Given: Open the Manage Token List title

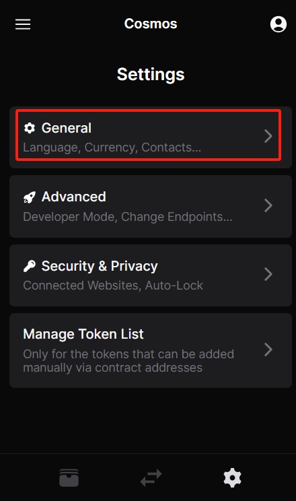Looking at the screenshot, I should click(83, 334).
